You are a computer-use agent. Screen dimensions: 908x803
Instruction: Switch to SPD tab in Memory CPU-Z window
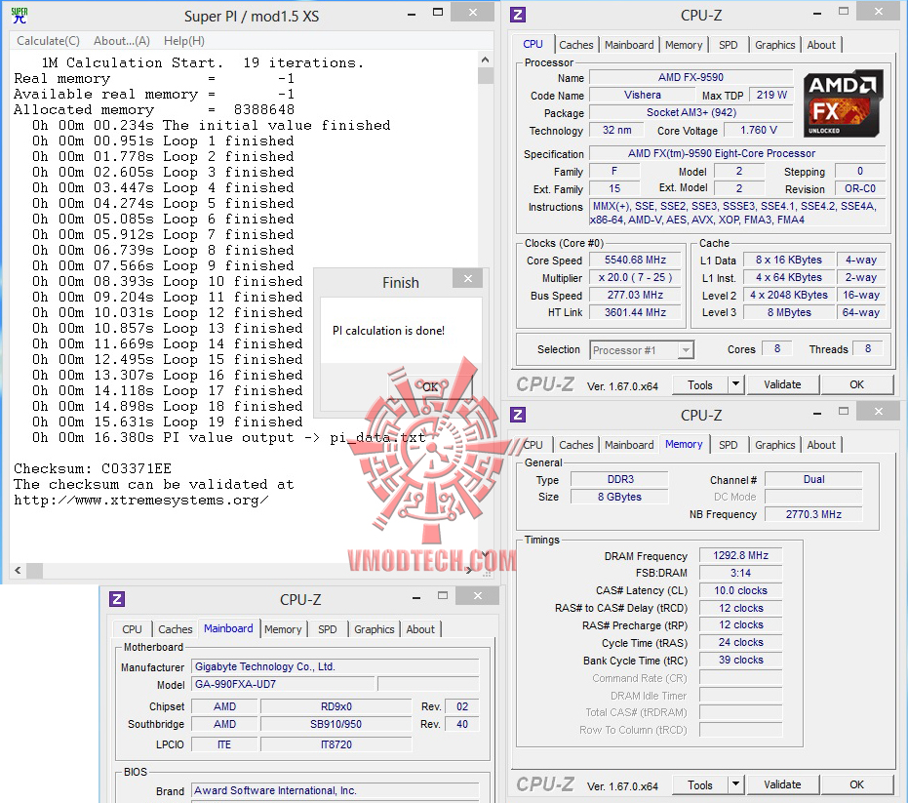(728, 445)
